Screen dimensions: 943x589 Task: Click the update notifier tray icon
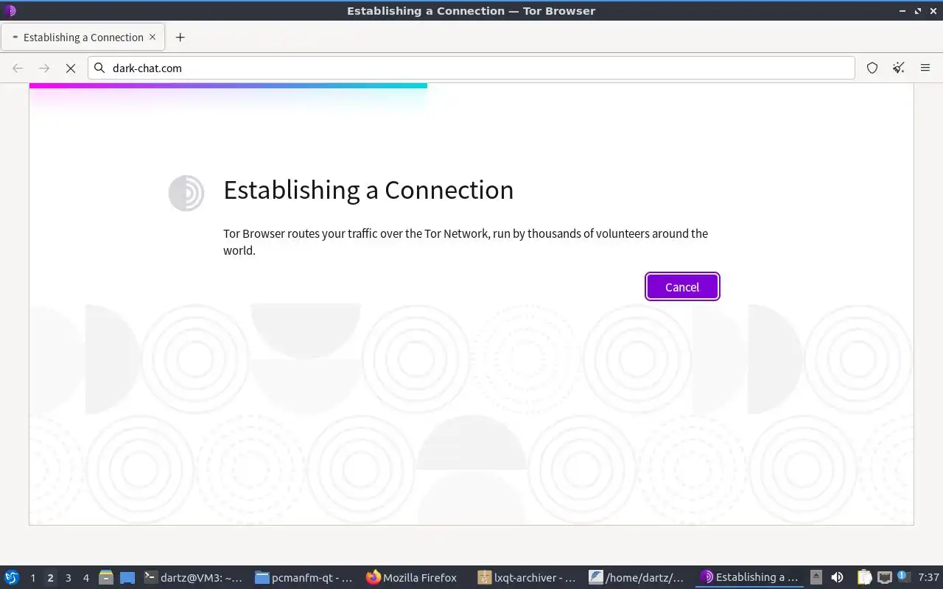903,576
